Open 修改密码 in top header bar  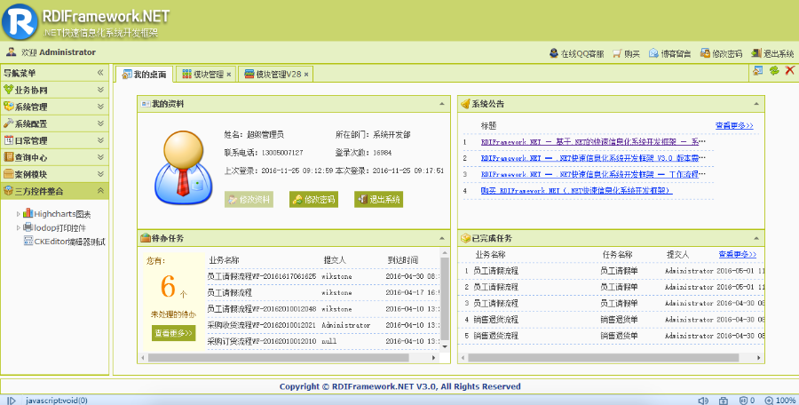point(721,53)
